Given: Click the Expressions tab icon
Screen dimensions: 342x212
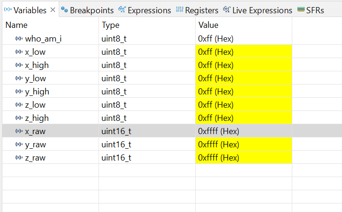Looking at the screenshot, I should point(122,10).
